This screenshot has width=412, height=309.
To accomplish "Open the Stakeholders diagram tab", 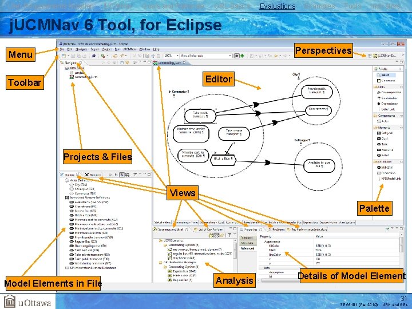I will click(162, 223).
